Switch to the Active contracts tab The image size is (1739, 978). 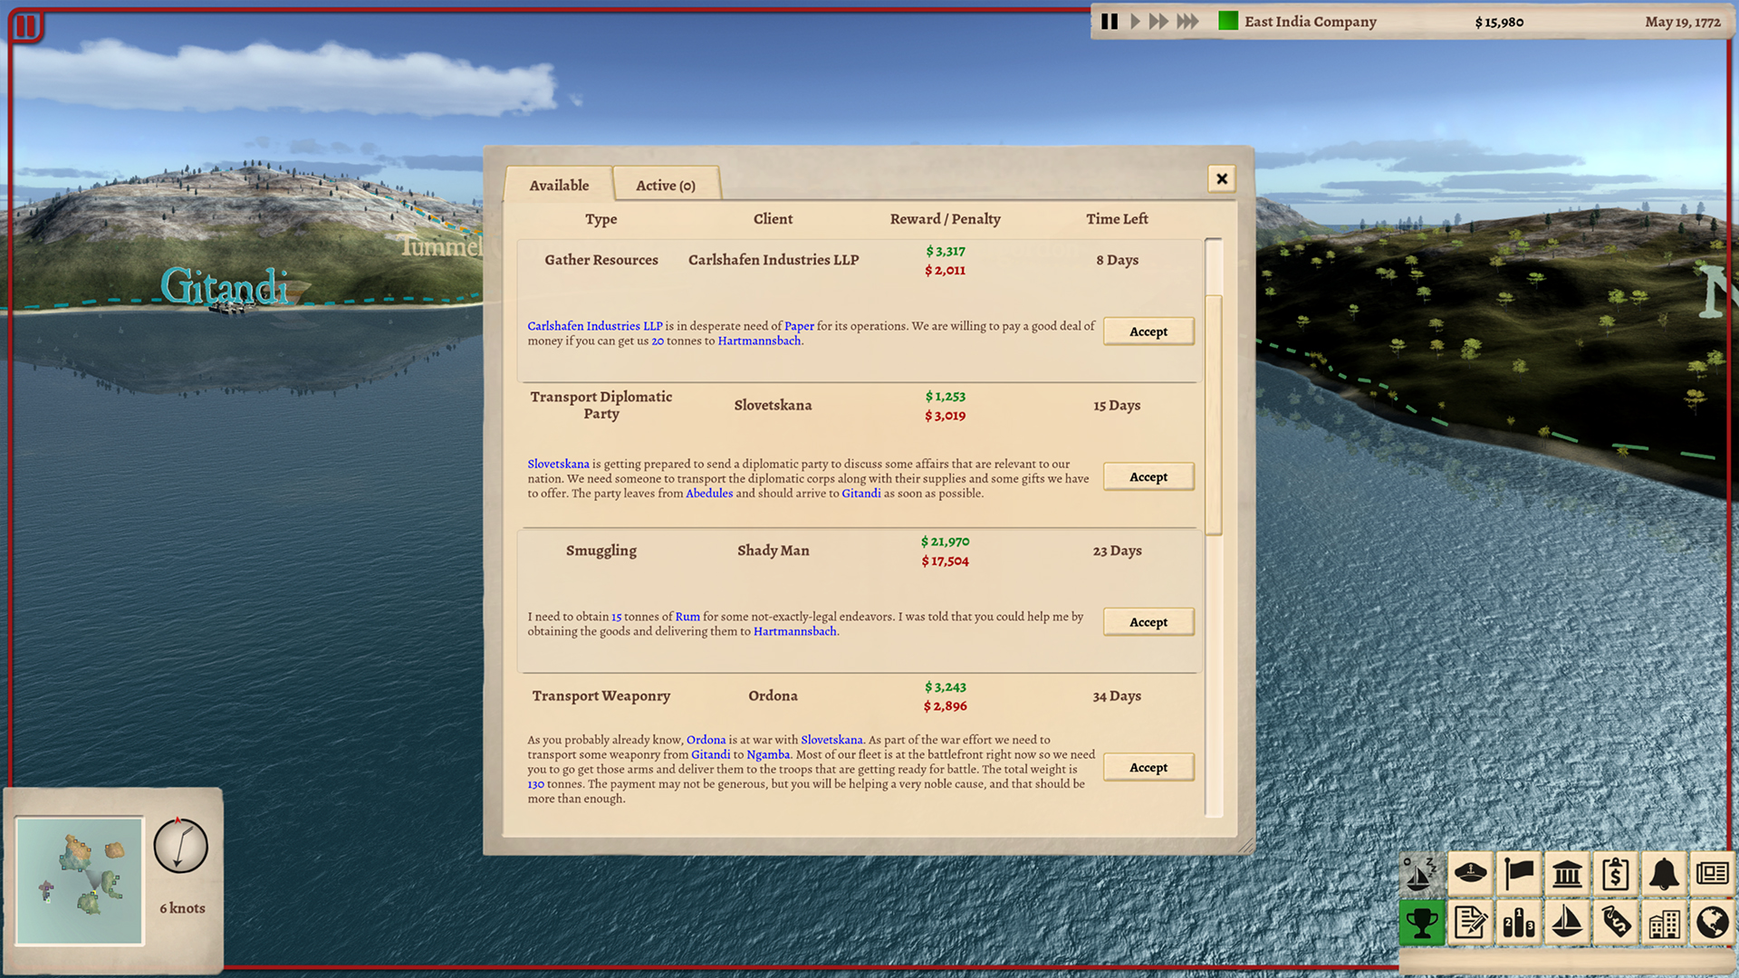tap(666, 184)
